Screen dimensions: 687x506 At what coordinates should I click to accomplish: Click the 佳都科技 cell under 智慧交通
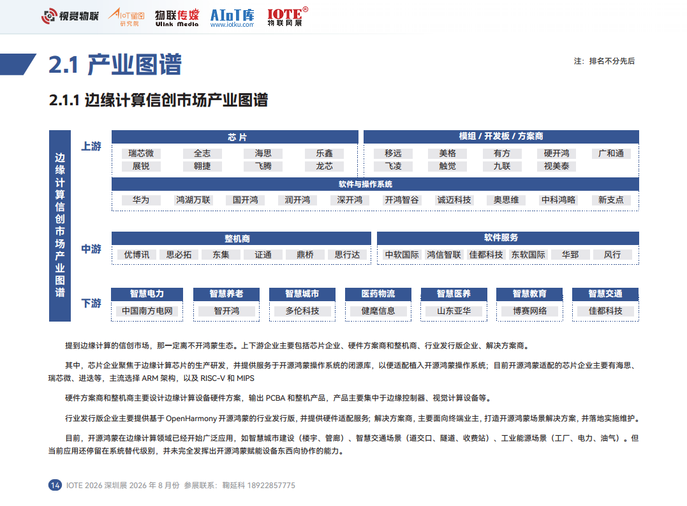605,311
